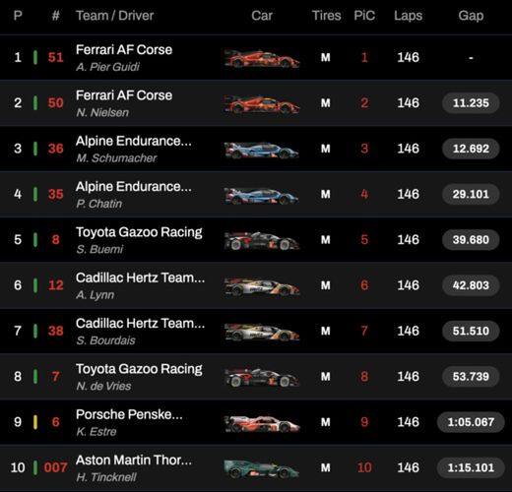Image resolution: width=512 pixels, height=492 pixels.
Task: Select the 53.739 gap badge
Action: click(471, 377)
